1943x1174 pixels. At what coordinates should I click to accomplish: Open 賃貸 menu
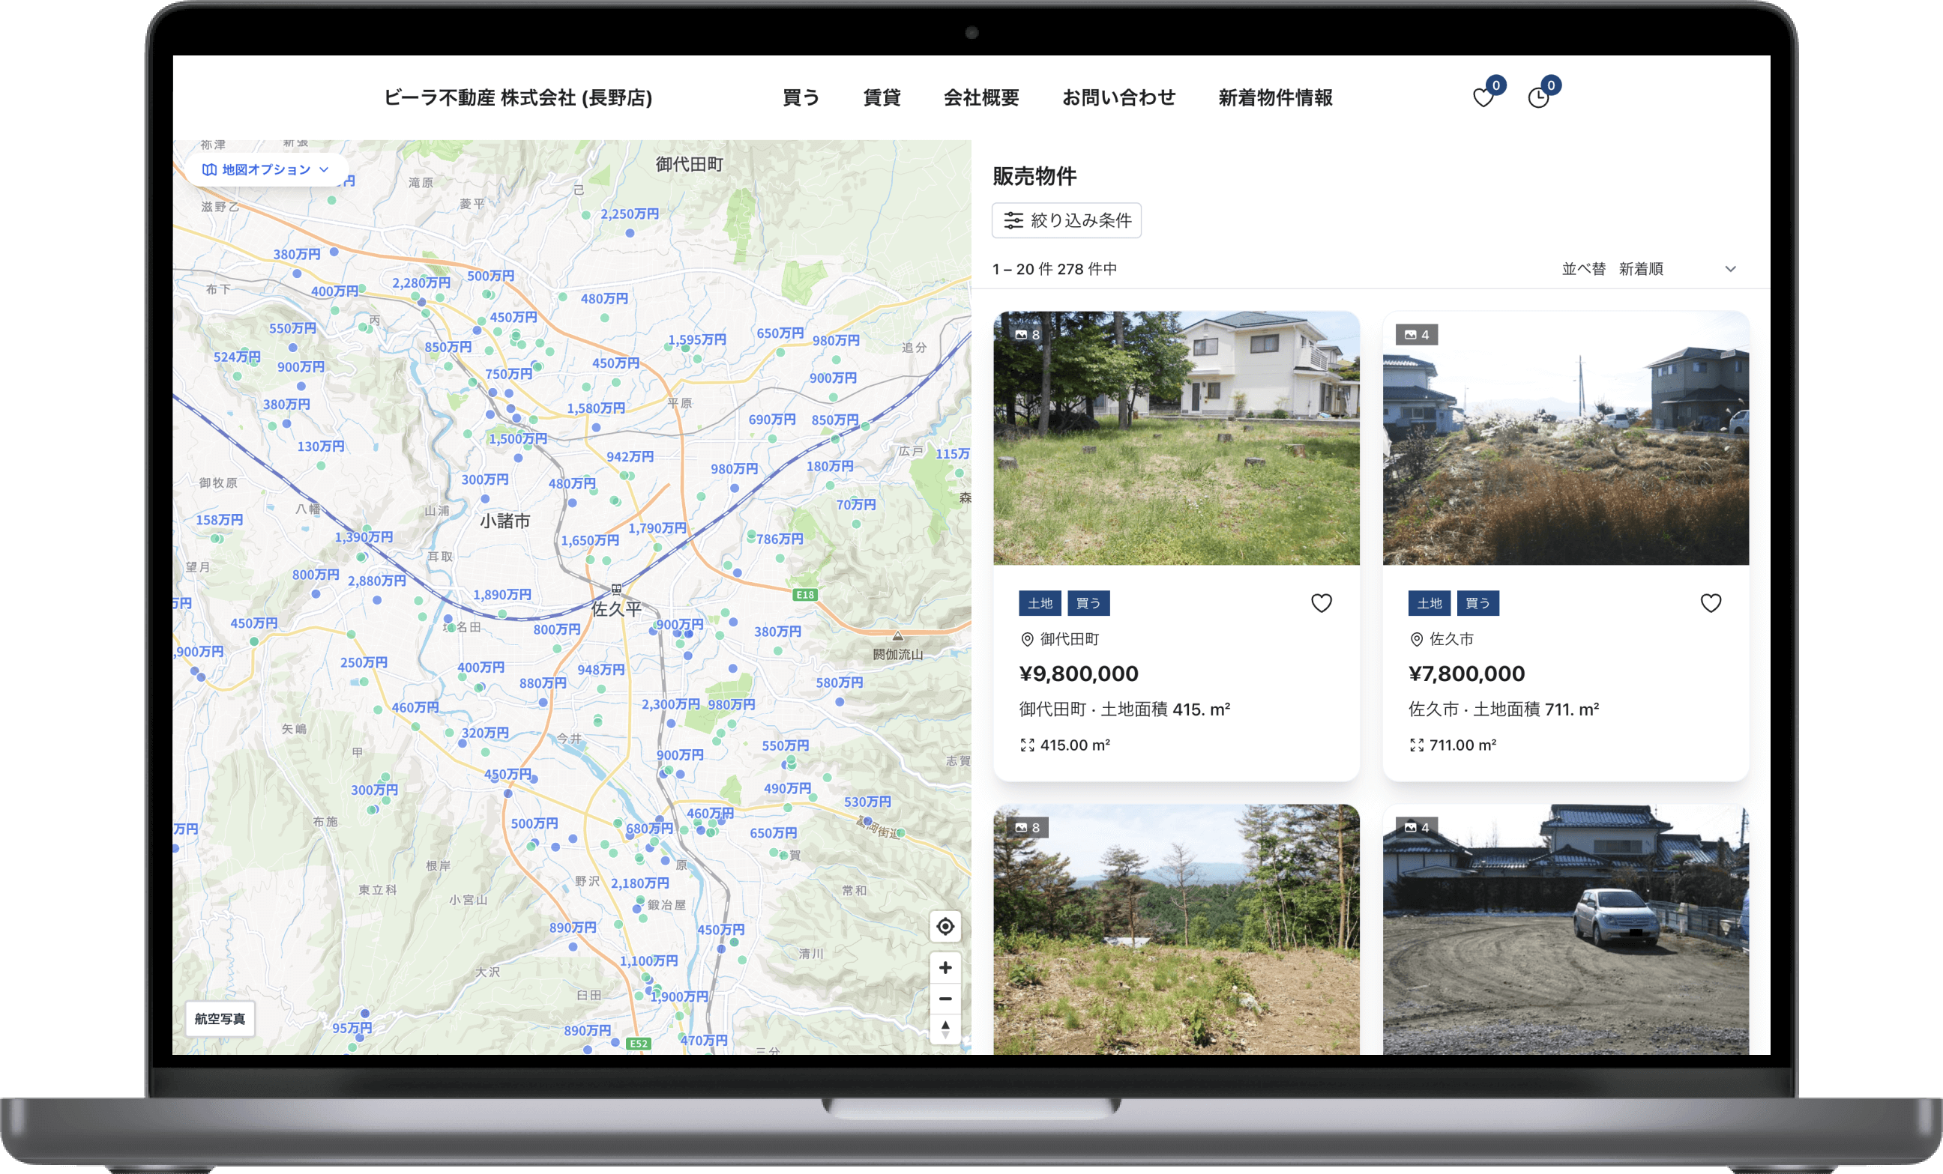[x=882, y=97]
